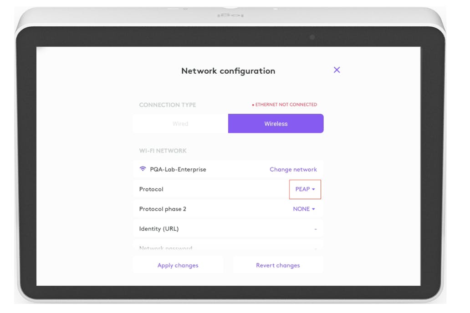Click the Protocol row label

(151, 189)
